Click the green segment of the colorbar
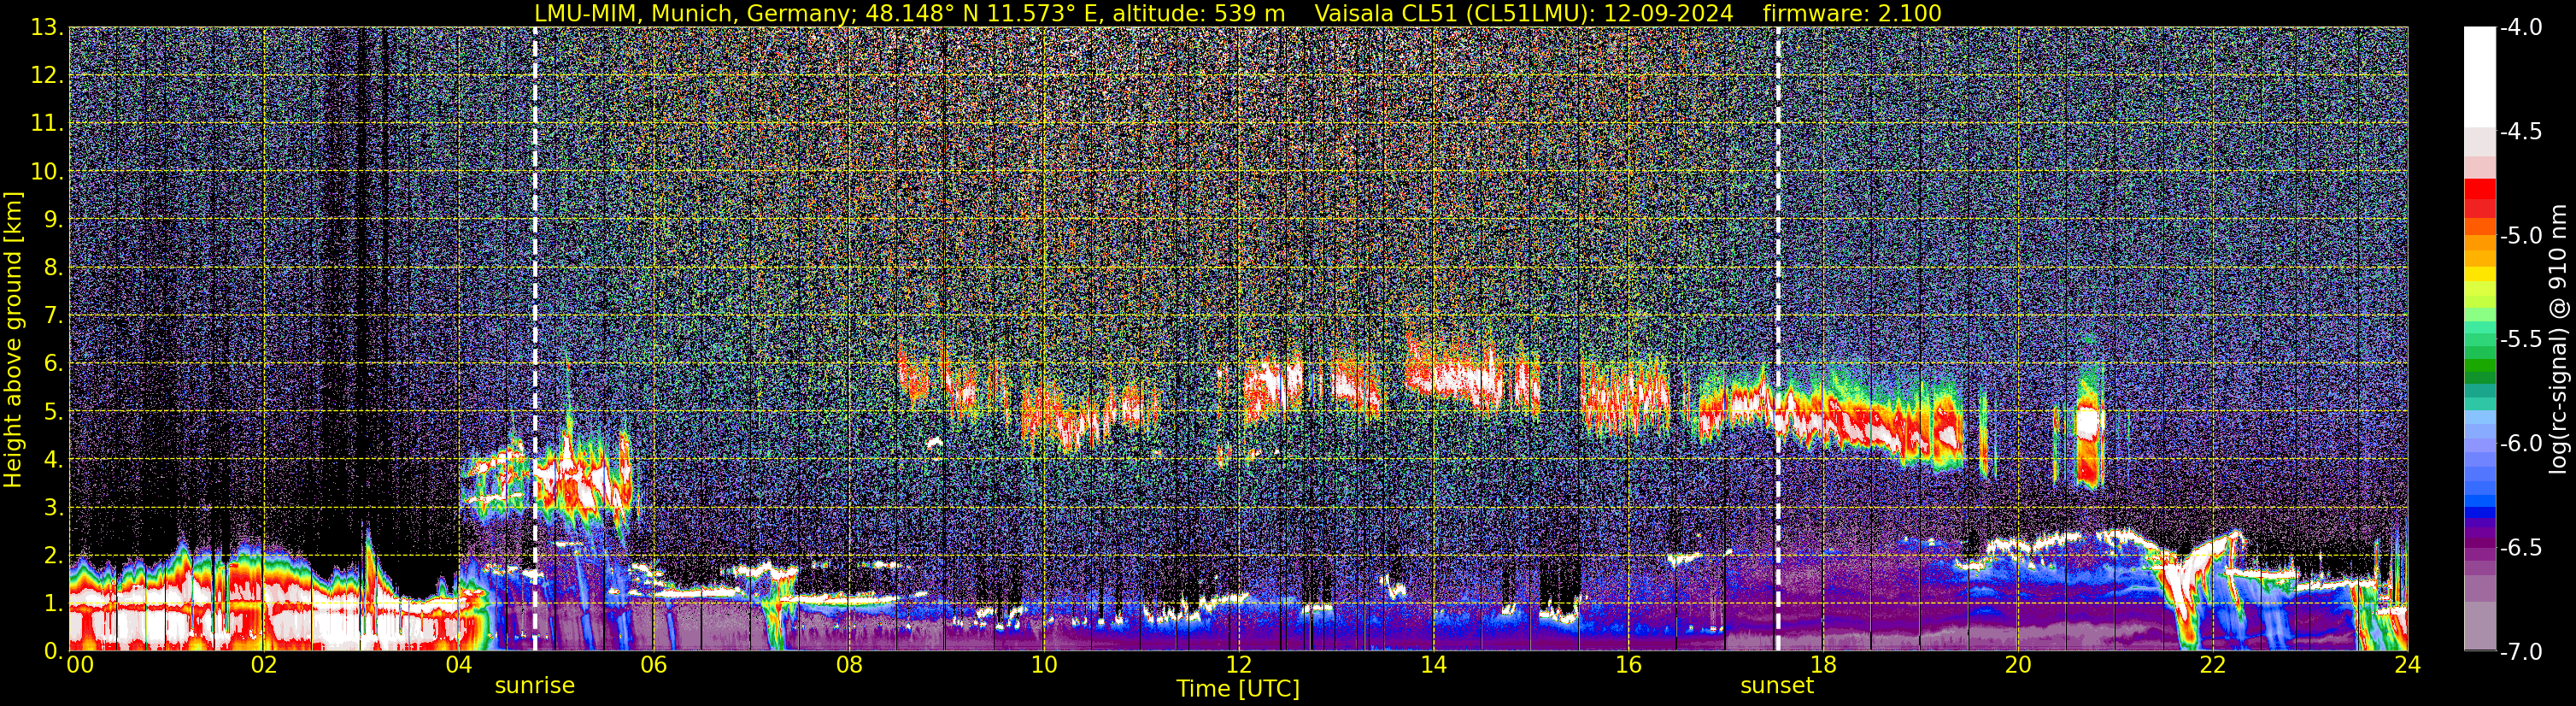Image resolution: width=2576 pixels, height=706 pixels. pyautogui.click(x=2479, y=365)
